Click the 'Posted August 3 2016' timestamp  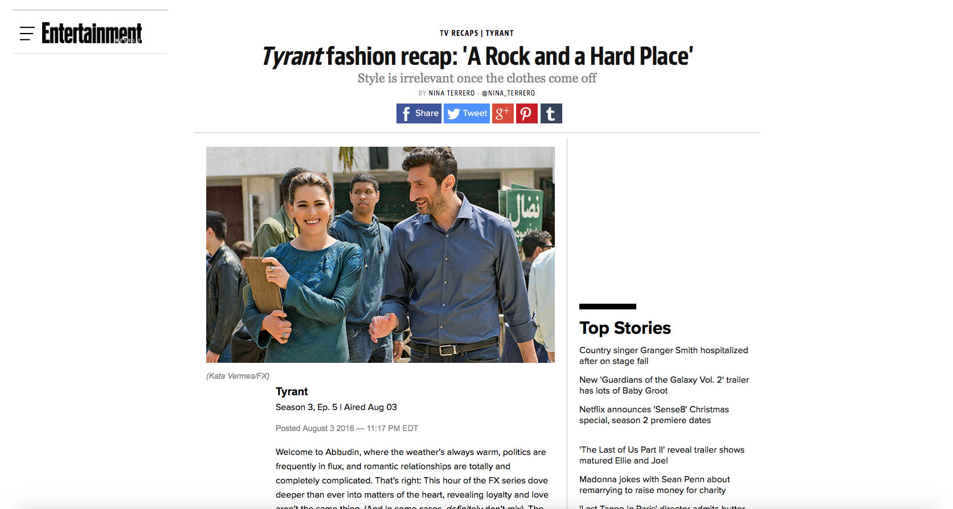347,428
